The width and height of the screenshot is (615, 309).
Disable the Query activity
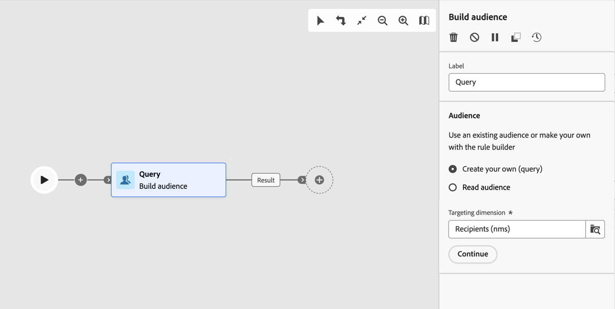click(474, 37)
